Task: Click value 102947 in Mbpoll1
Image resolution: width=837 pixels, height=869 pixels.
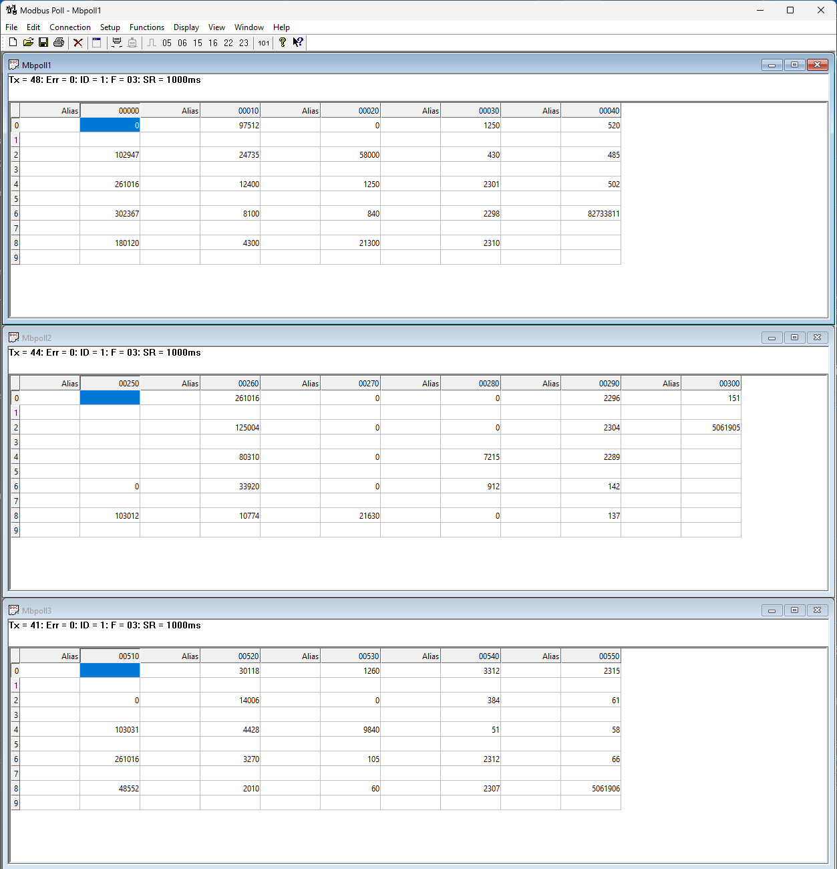Action: [x=127, y=155]
